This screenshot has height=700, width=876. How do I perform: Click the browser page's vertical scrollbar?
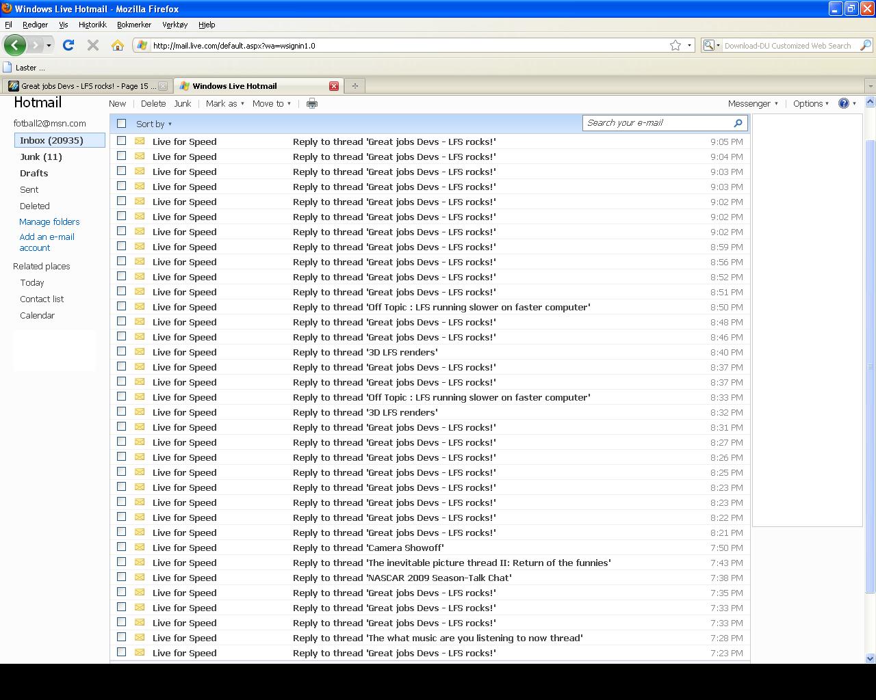(871, 366)
